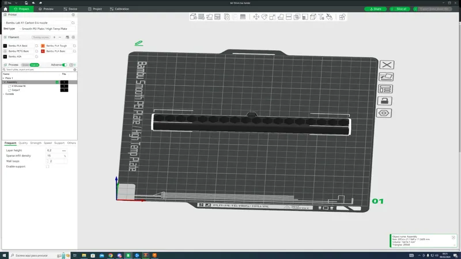Click the plate lock icon
461x259 pixels.
click(x=384, y=101)
